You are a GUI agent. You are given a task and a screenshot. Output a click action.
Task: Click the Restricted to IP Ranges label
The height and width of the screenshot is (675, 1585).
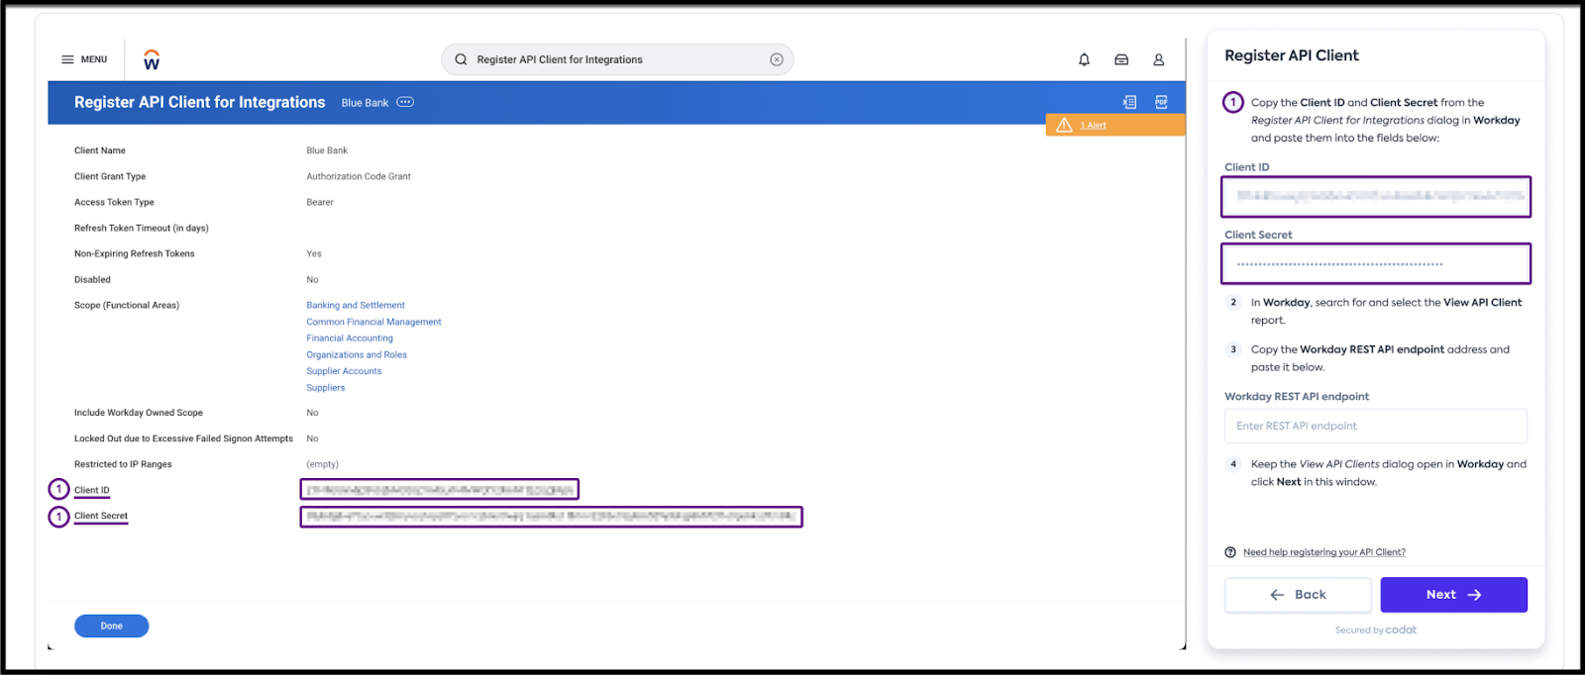123,464
